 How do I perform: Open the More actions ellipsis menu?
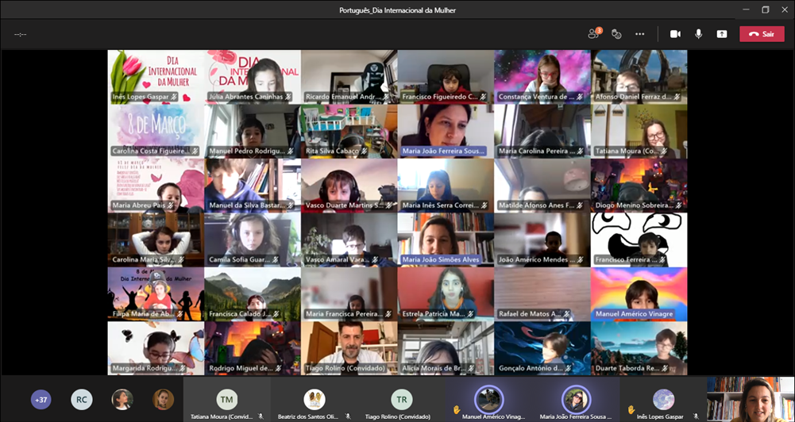[x=639, y=34]
